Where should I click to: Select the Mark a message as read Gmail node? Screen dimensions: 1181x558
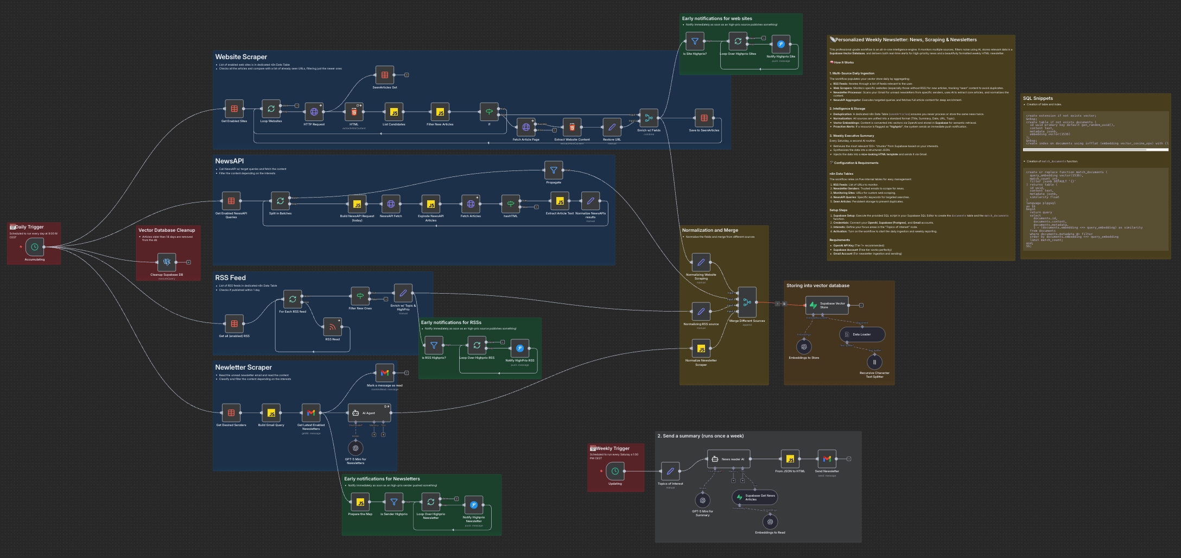click(x=385, y=373)
